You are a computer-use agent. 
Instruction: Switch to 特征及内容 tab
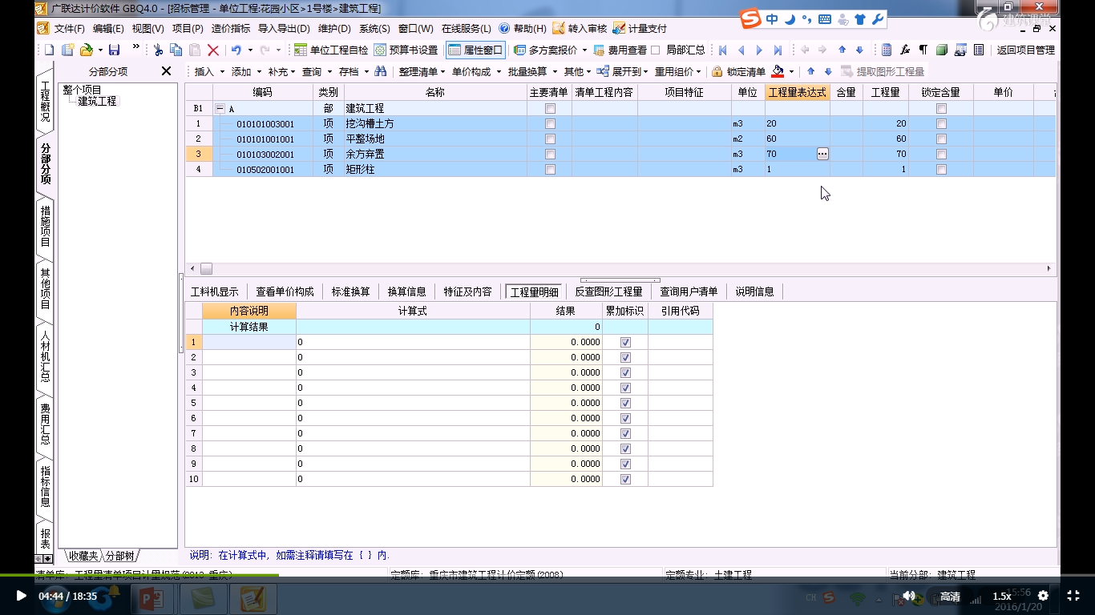point(467,291)
